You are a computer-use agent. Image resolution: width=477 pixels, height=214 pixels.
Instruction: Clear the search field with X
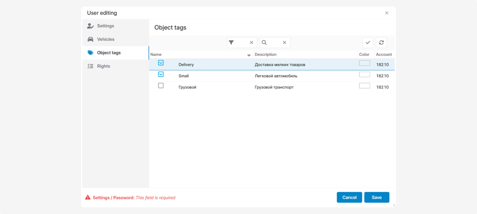click(285, 43)
